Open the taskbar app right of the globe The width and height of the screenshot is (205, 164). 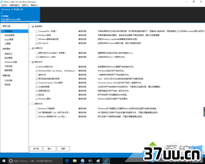click(x=90, y=161)
